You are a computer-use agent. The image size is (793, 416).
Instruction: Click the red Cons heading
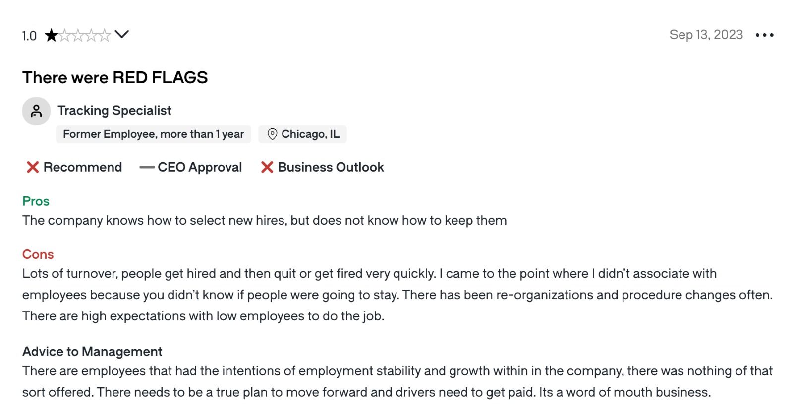pyautogui.click(x=38, y=254)
